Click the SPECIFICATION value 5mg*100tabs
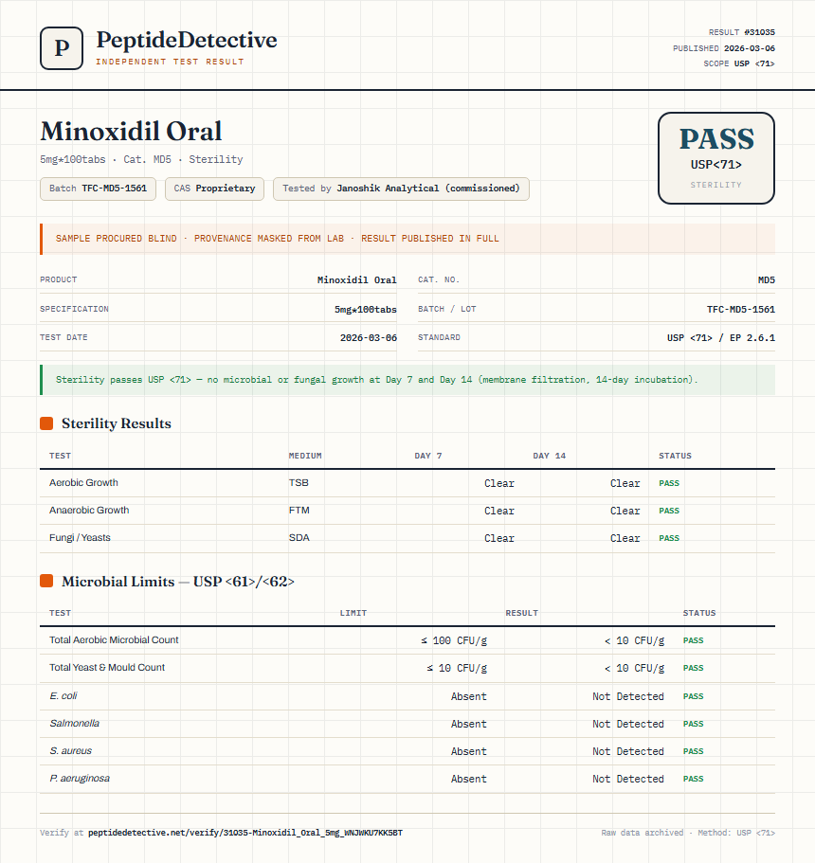Viewport: 815px width, 863px height. 366,310
